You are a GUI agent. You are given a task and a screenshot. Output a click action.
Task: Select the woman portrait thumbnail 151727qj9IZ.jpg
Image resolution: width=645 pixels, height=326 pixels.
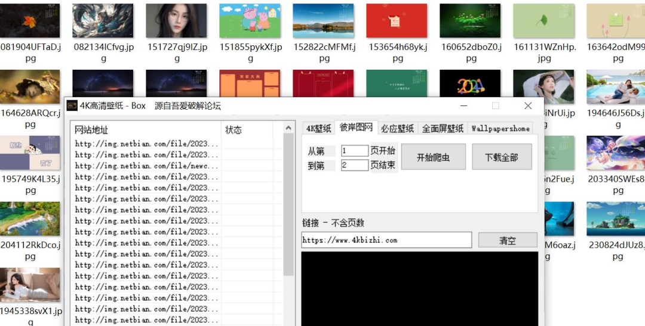176,20
